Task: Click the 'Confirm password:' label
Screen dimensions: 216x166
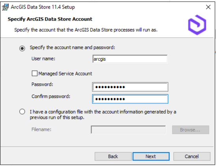Action: click(51, 96)
